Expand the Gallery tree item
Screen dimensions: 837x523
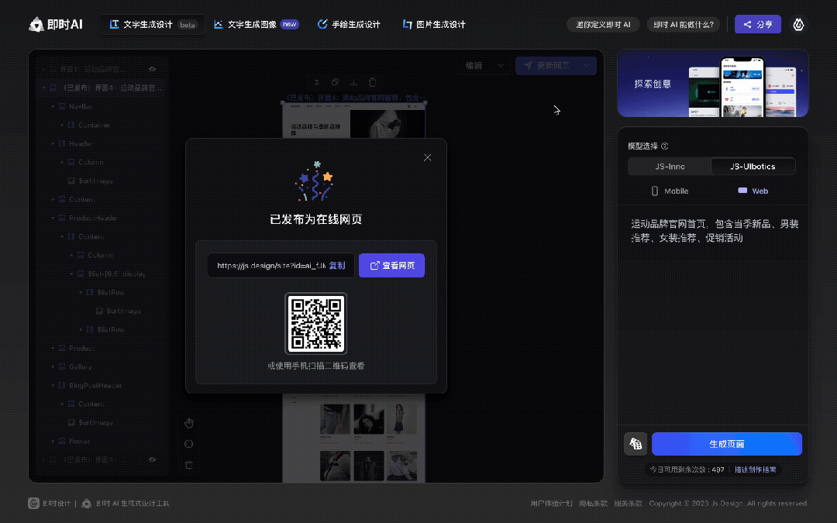53,366
